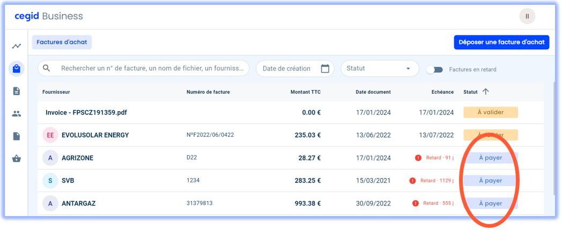Click the user avatar in top right
The height and width of the screenshot is (230, 562).
[x=527, y=17]
